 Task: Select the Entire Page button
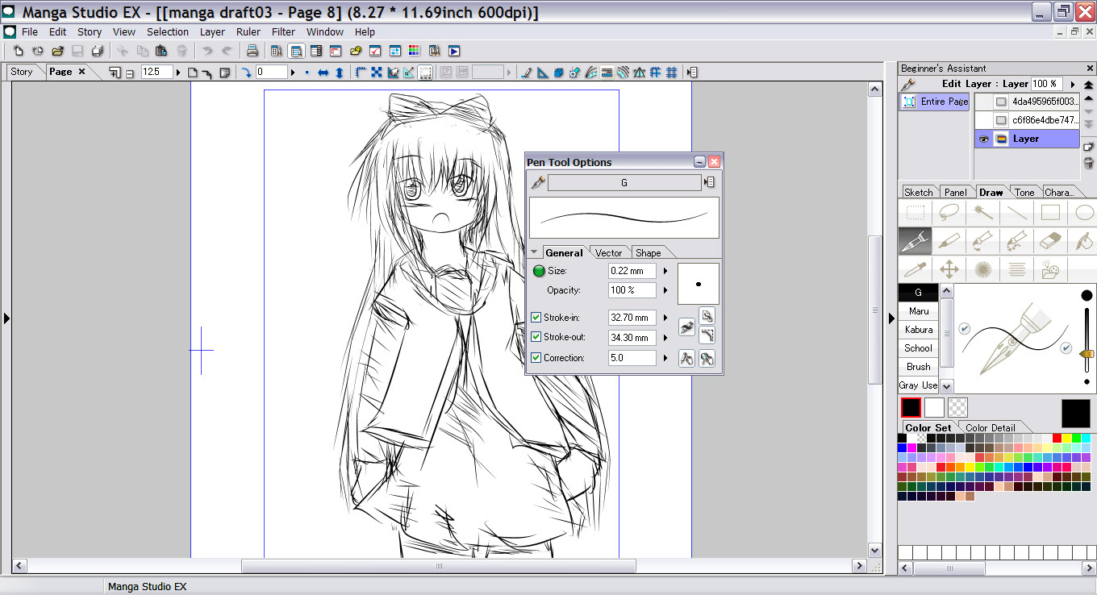[x=935, y=102]
